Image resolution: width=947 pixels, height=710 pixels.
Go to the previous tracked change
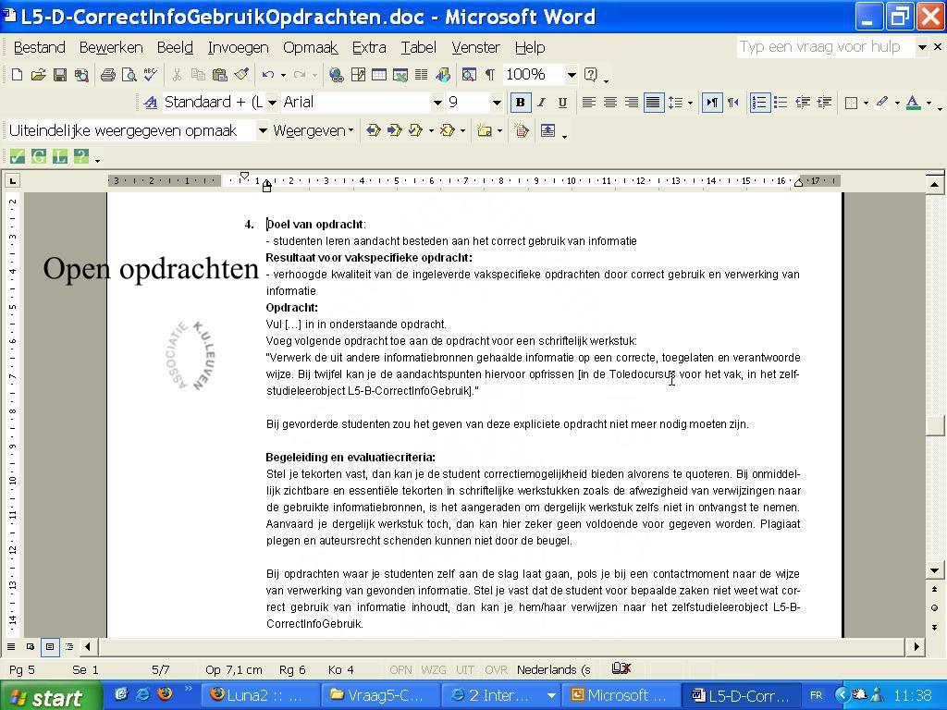(x=374, y=130)
